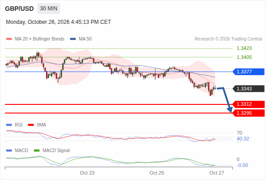The height and width of the screenshot is (180, 266).
Task: Click the 30 MIN timeframe badge
Action: click(49, 9)
